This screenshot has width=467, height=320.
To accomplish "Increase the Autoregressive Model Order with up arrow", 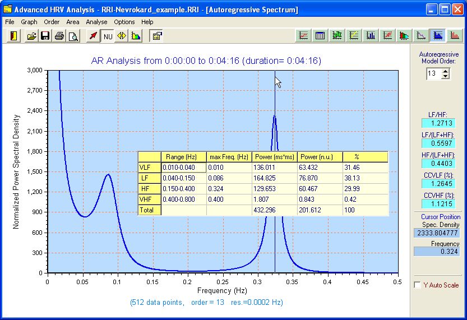I will pyautogui.click(x=446, y=71).
